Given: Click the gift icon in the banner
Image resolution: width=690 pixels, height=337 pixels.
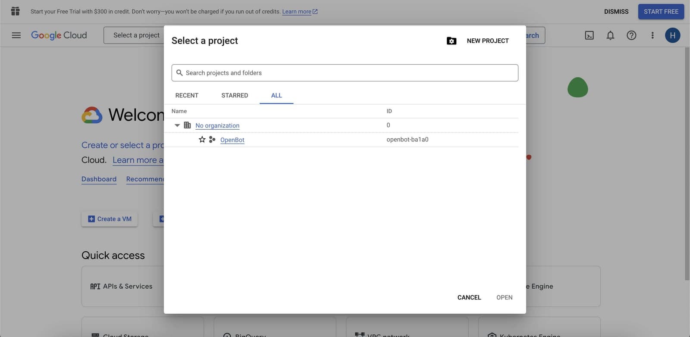Looking at the screenshot, I should pyautogui.click(x=16, y=11).
